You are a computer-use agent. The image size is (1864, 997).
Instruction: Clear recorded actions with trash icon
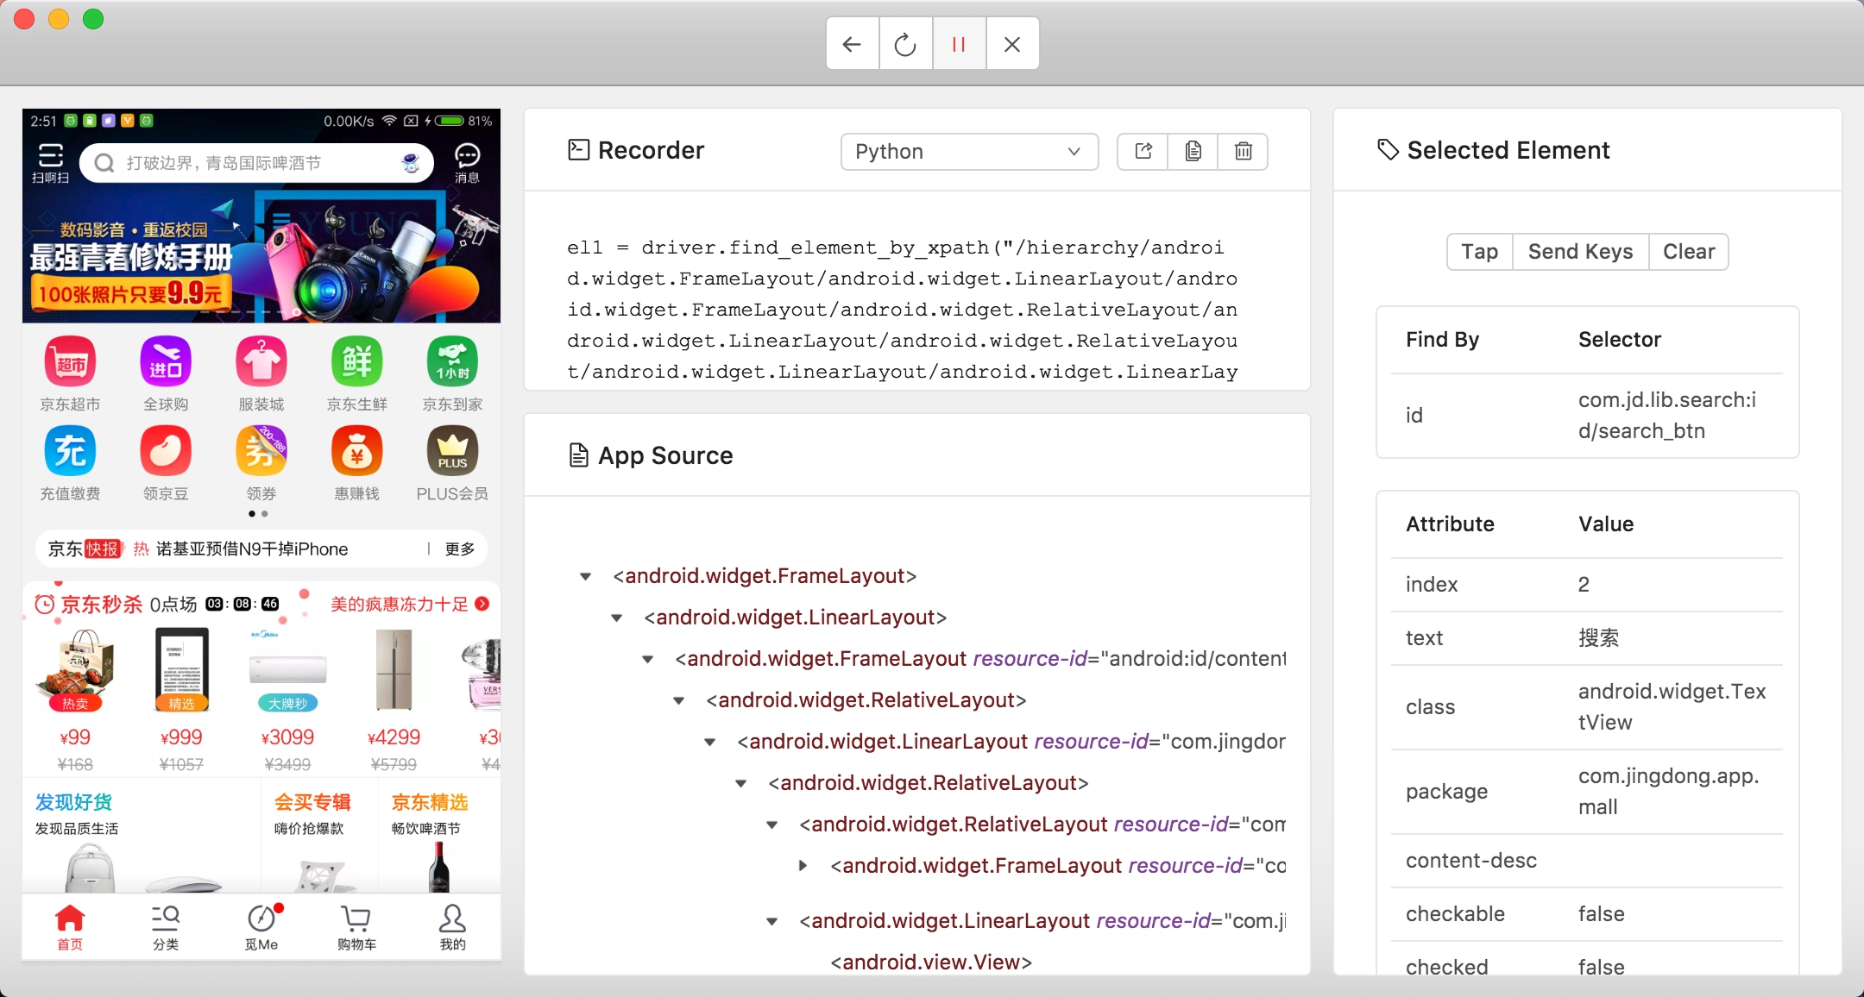[1243, 152]
